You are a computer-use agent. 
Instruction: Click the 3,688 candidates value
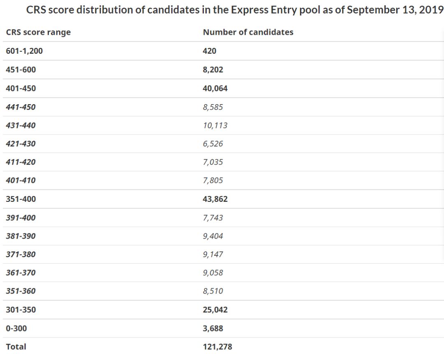[213, 328]
